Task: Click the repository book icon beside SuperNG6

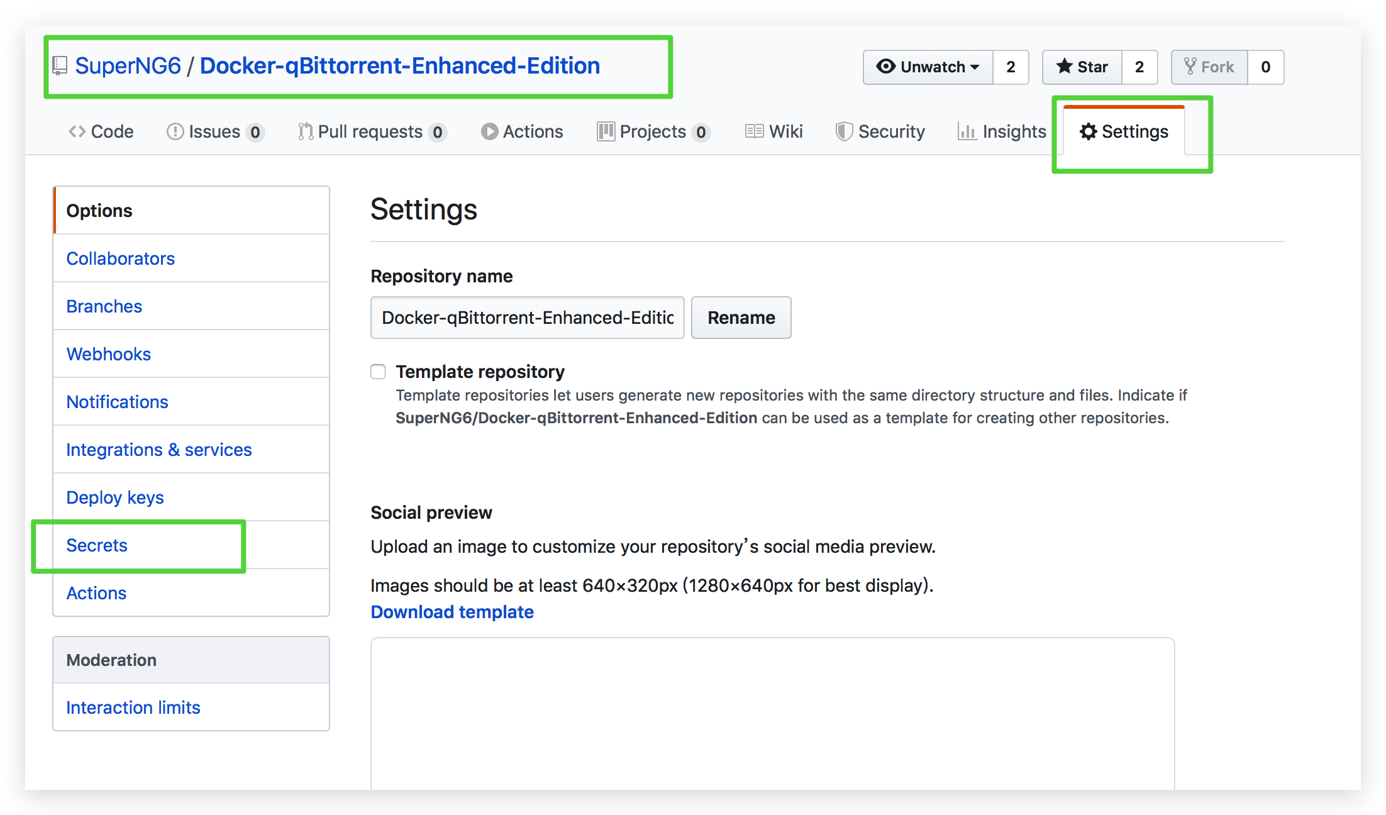Action: [x=60, y=66]
